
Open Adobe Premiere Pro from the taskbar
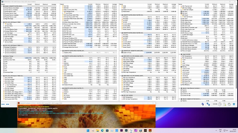[x=122, y=130]
